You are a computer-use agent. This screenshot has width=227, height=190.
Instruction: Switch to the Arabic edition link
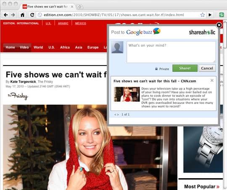(x=63, y=24)
